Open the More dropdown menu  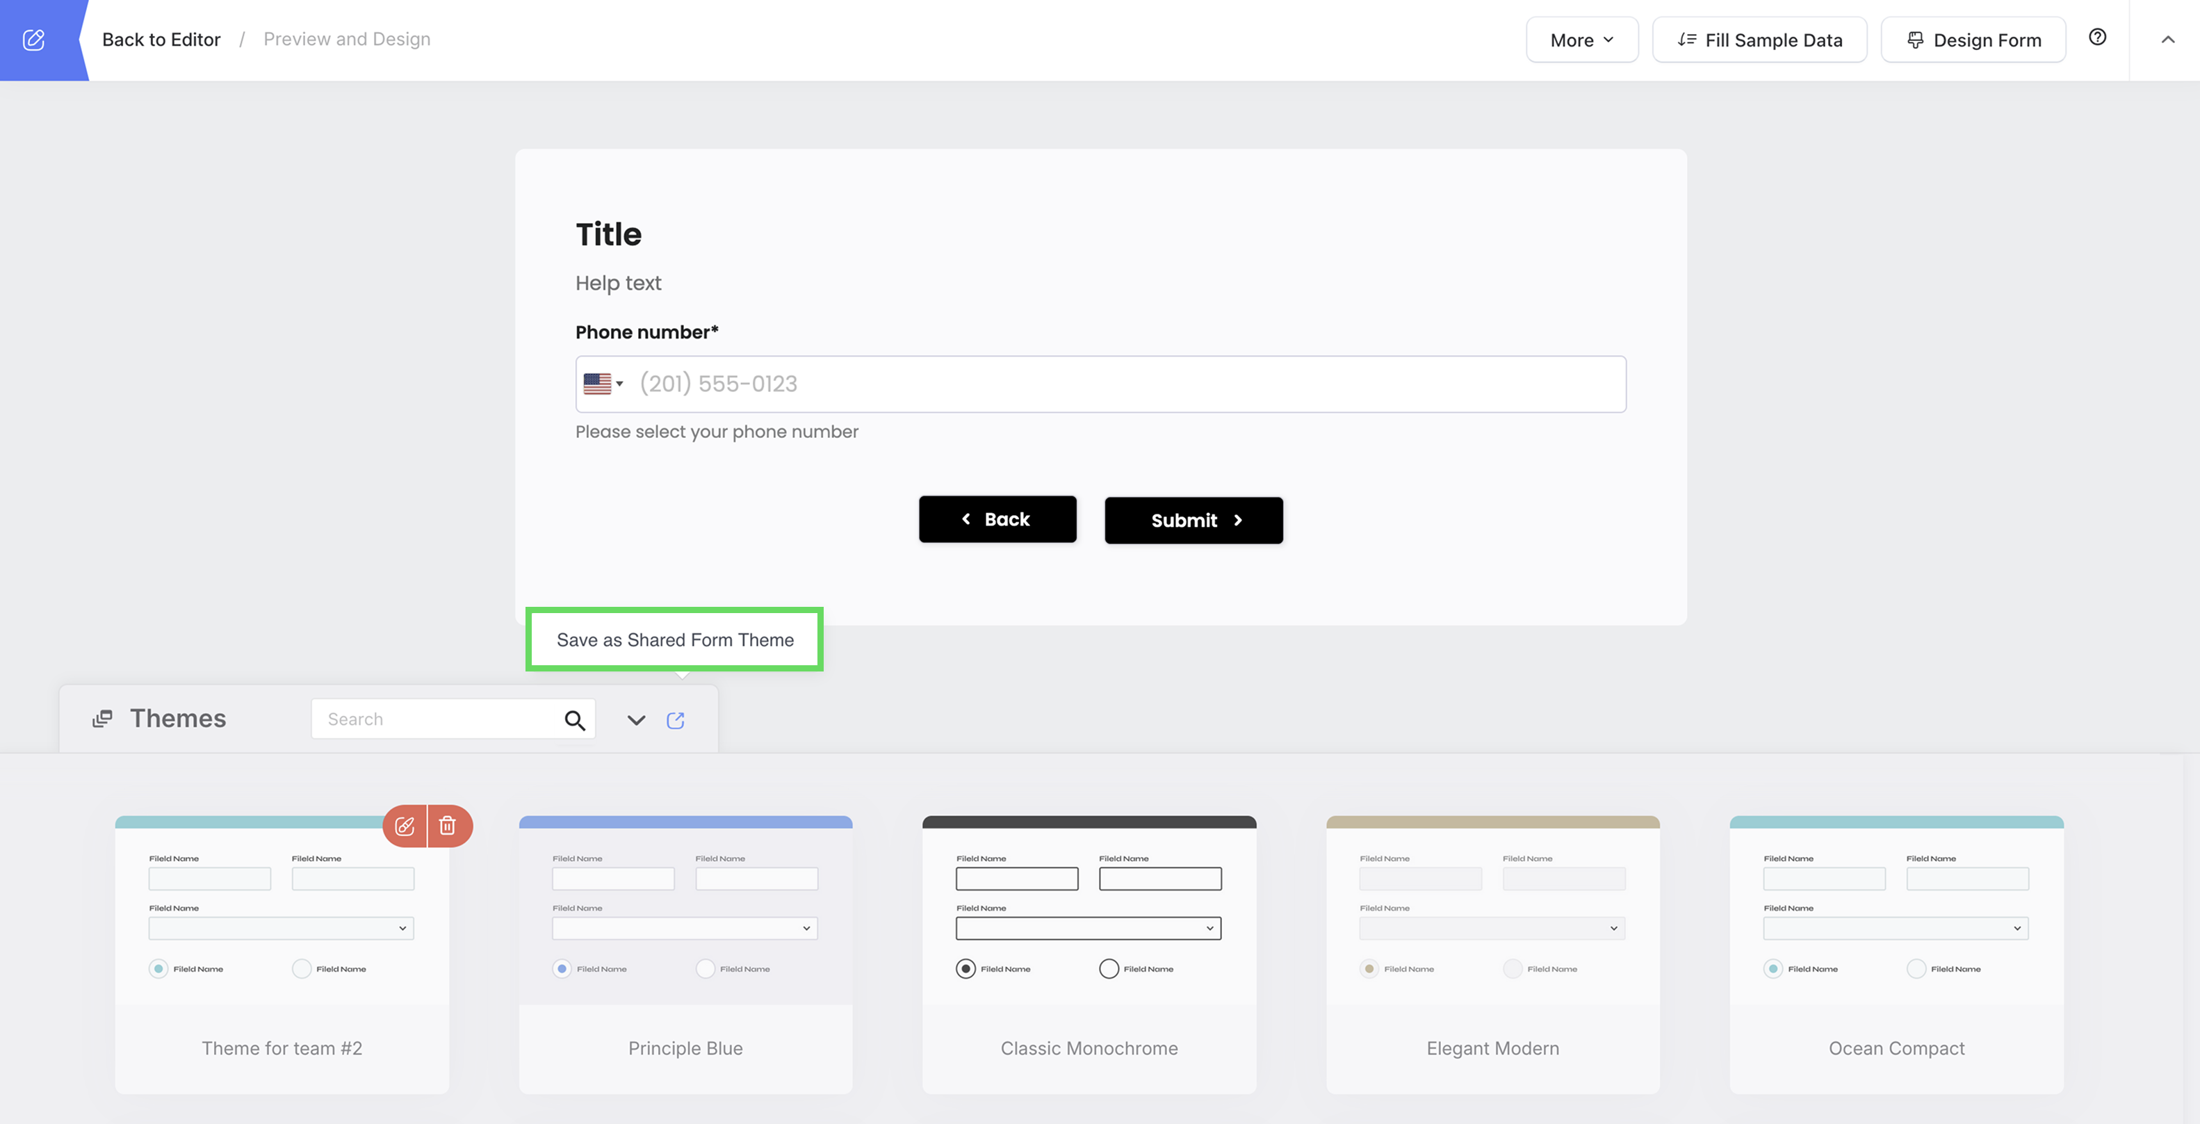[1581, 40]
